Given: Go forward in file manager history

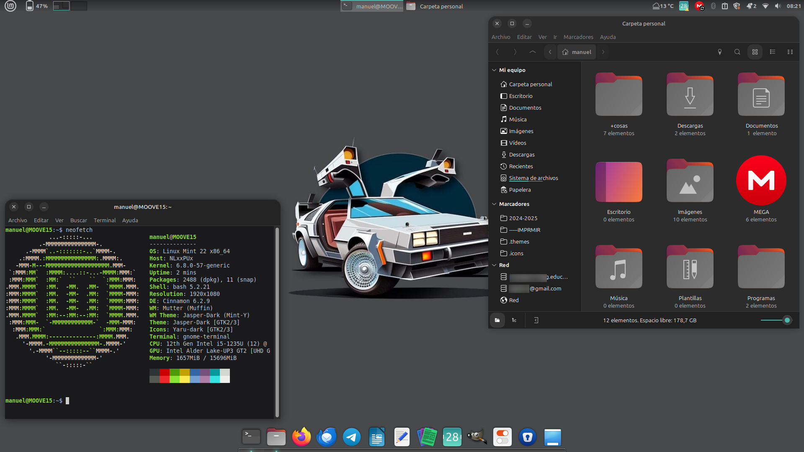Looking at the screenshot, I should coord(515,52).
